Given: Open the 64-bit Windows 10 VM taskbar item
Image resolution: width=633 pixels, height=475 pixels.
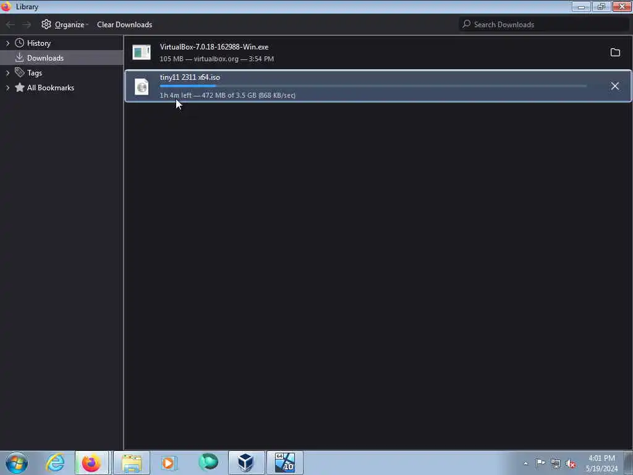Looking at the screenshot, I should pyautogui.click(x=284, y=463).
